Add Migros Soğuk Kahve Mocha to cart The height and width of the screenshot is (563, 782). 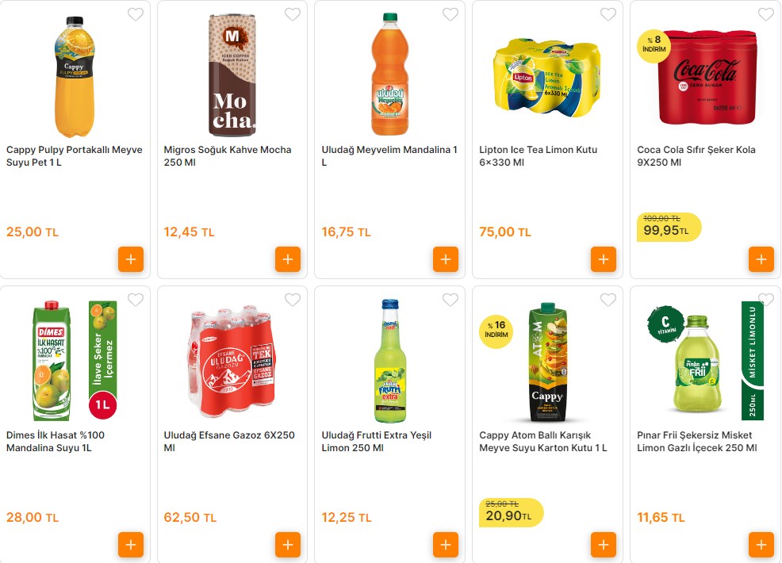point(288,259)
